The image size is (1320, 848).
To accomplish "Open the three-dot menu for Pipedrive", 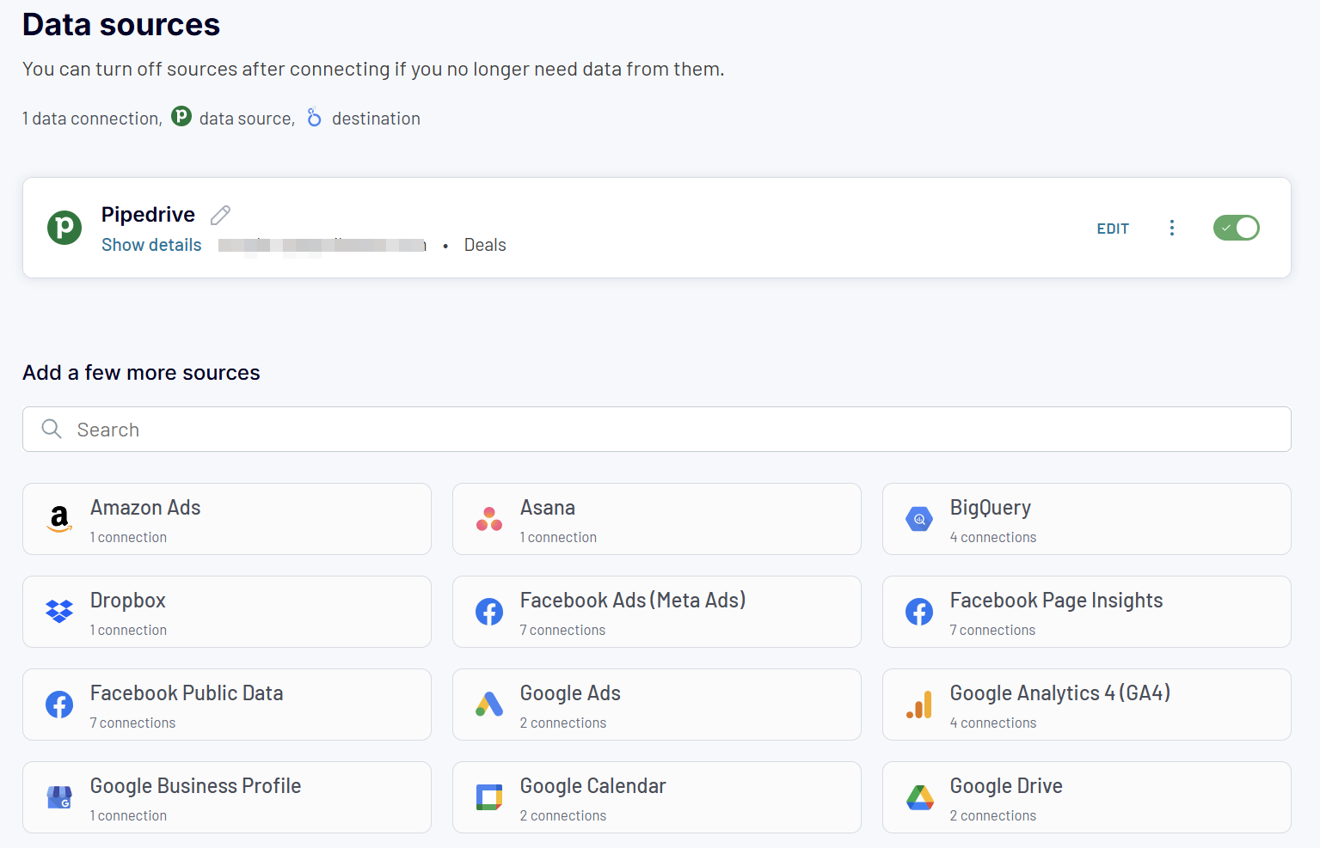I will [x=1172, y=228].
